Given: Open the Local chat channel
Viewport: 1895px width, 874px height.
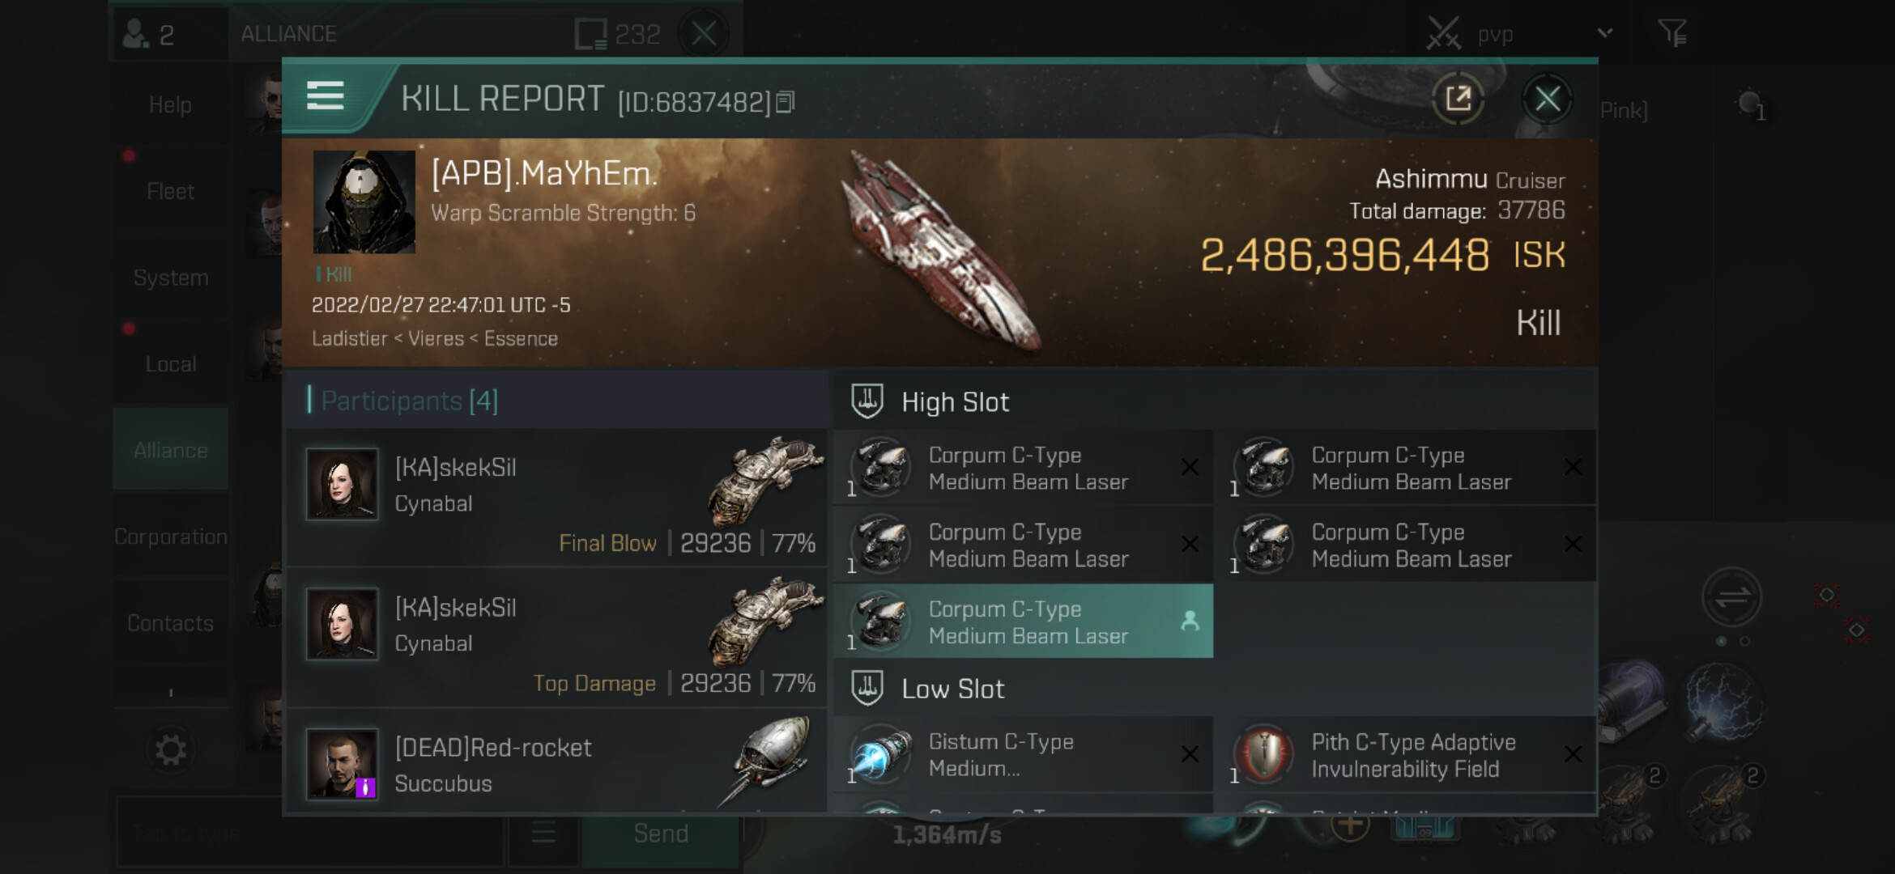Looking at the screenshot, I should 171,364.
